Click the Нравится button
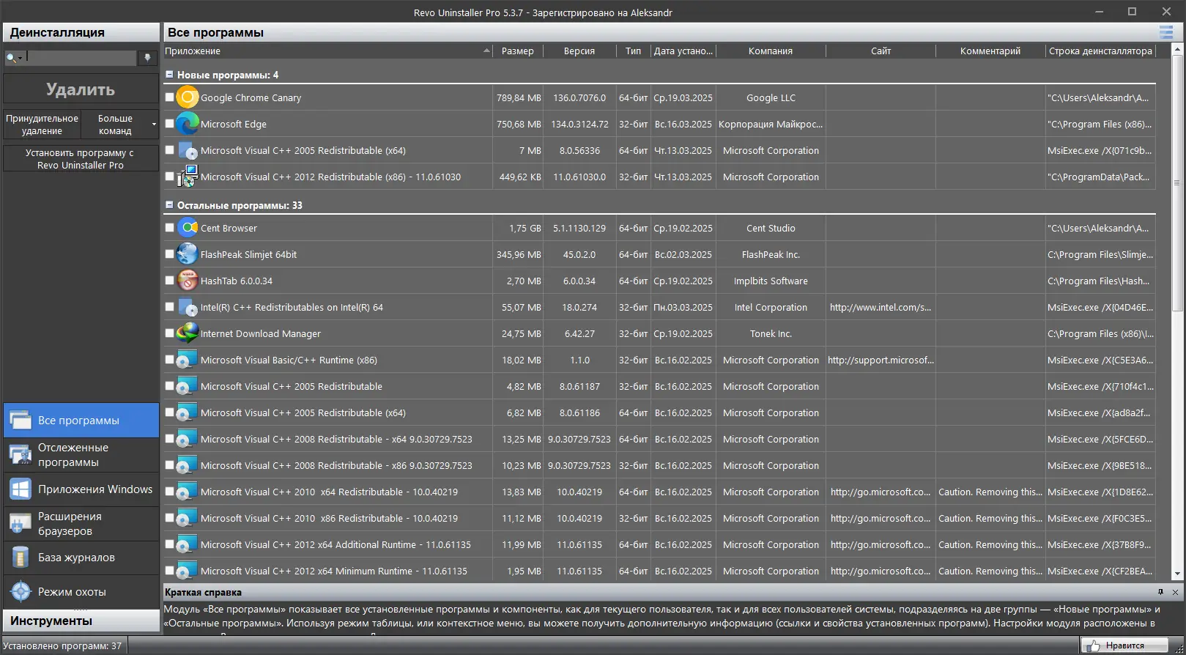Screen dimensions: 1186x655 [x=1124, y=645]
